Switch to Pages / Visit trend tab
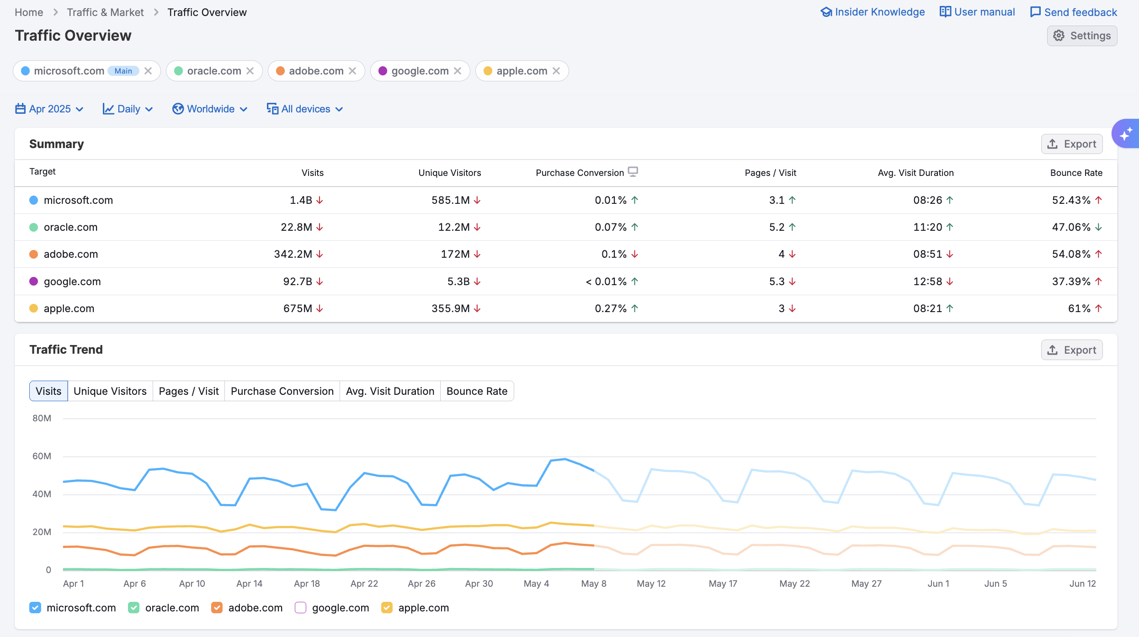 (189, 391)
